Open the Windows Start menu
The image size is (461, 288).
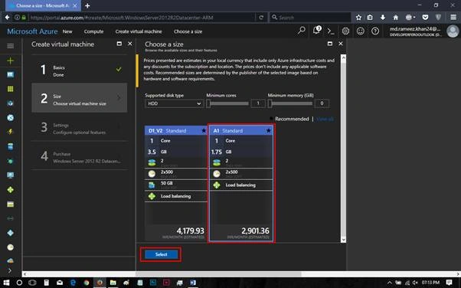pos(6,283)
